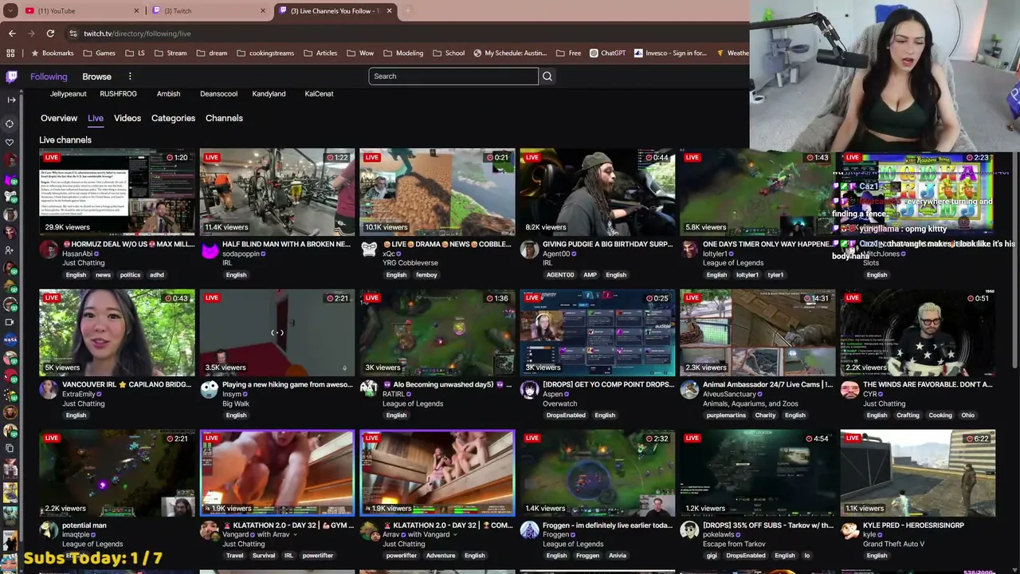Viewport: 1020px width, 574px height.
Task: Click loltyler1's channel avatar
Action: point(689,250)
